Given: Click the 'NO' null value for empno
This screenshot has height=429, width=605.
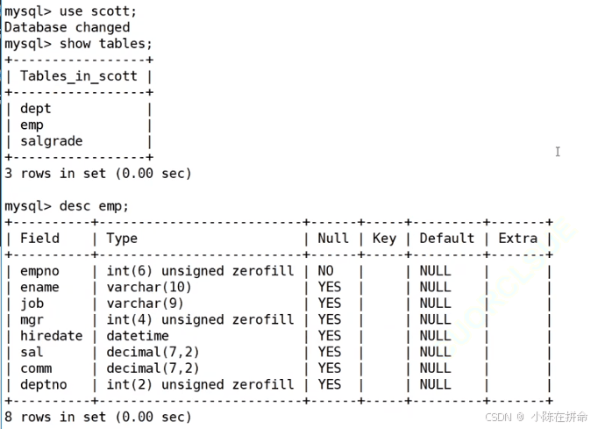Looking at the screenshot, I should coord(325,271).
